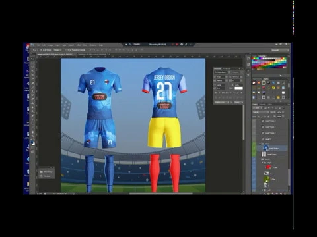
Task: Click the white text color swatch in Character panel
Action: [238, 88]
